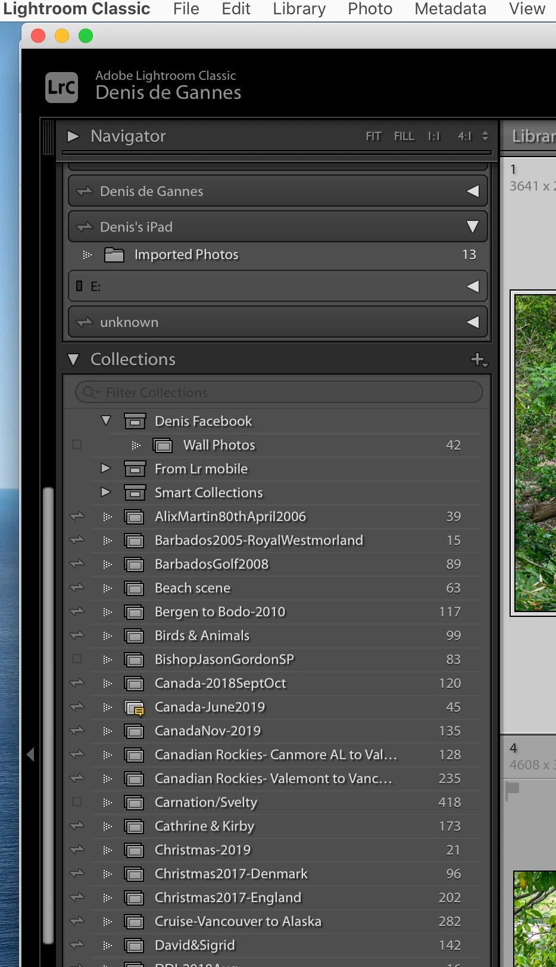Enable sync checkbox for Wall Photos

tap(77, 445)
